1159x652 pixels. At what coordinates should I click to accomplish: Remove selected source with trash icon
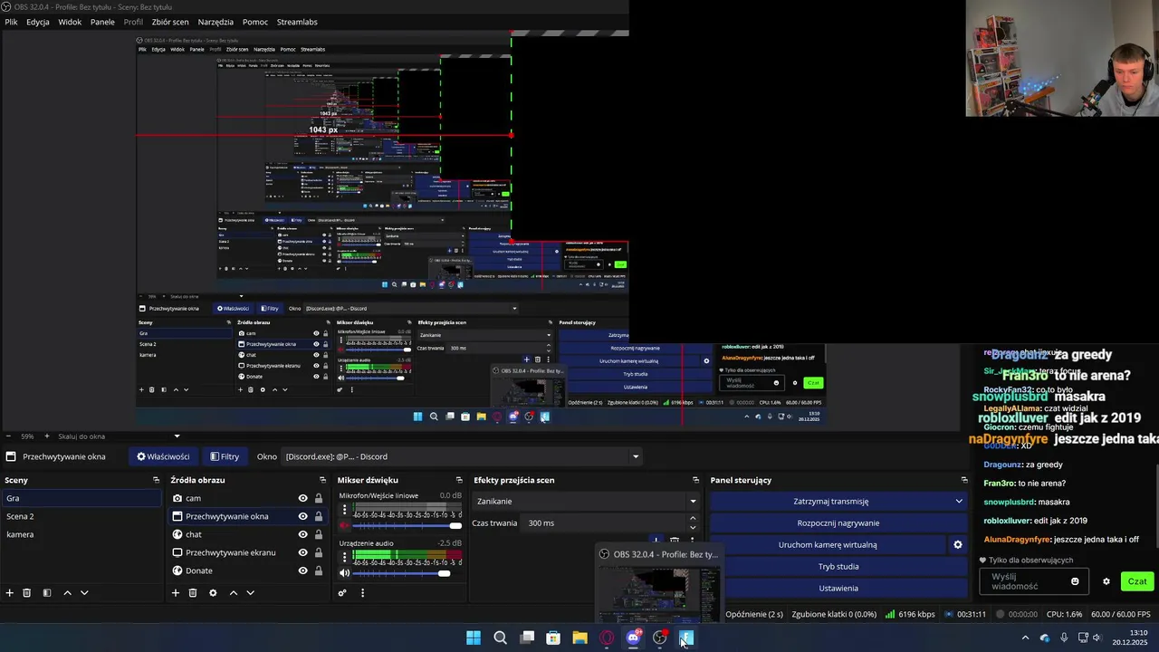tap(193, 593)
